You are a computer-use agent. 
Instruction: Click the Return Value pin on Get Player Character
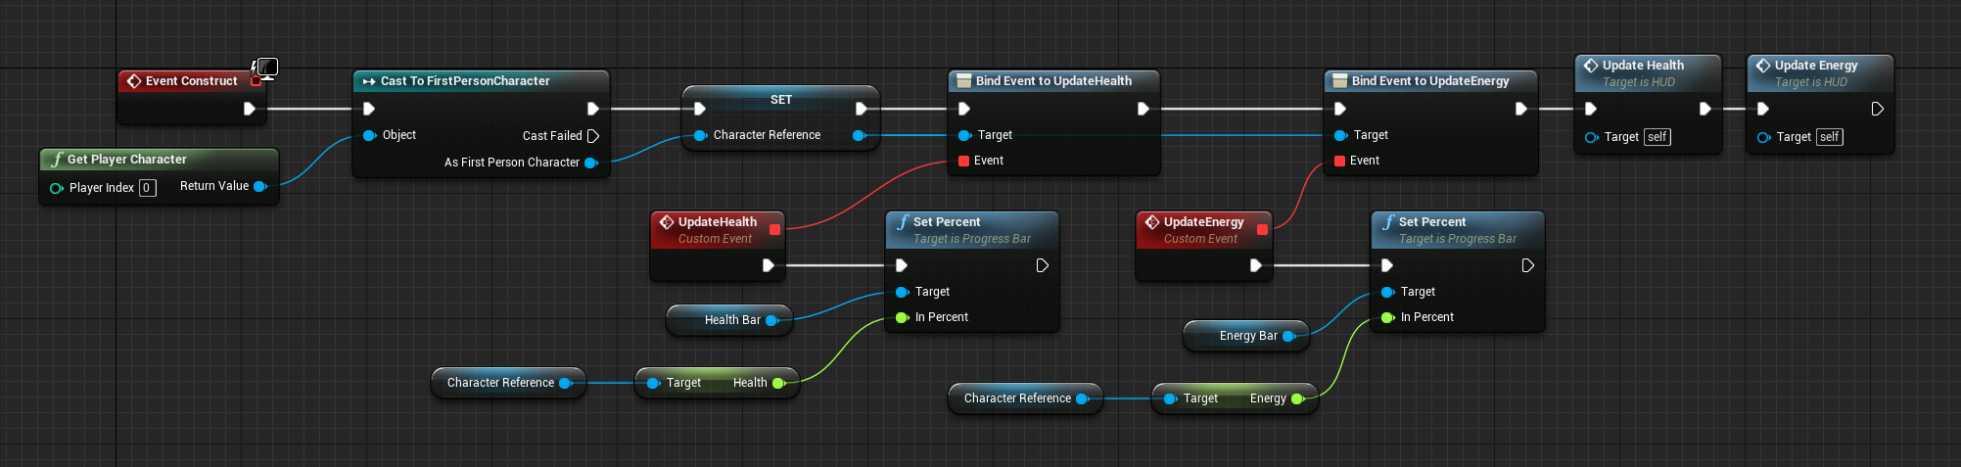(260, 186)
